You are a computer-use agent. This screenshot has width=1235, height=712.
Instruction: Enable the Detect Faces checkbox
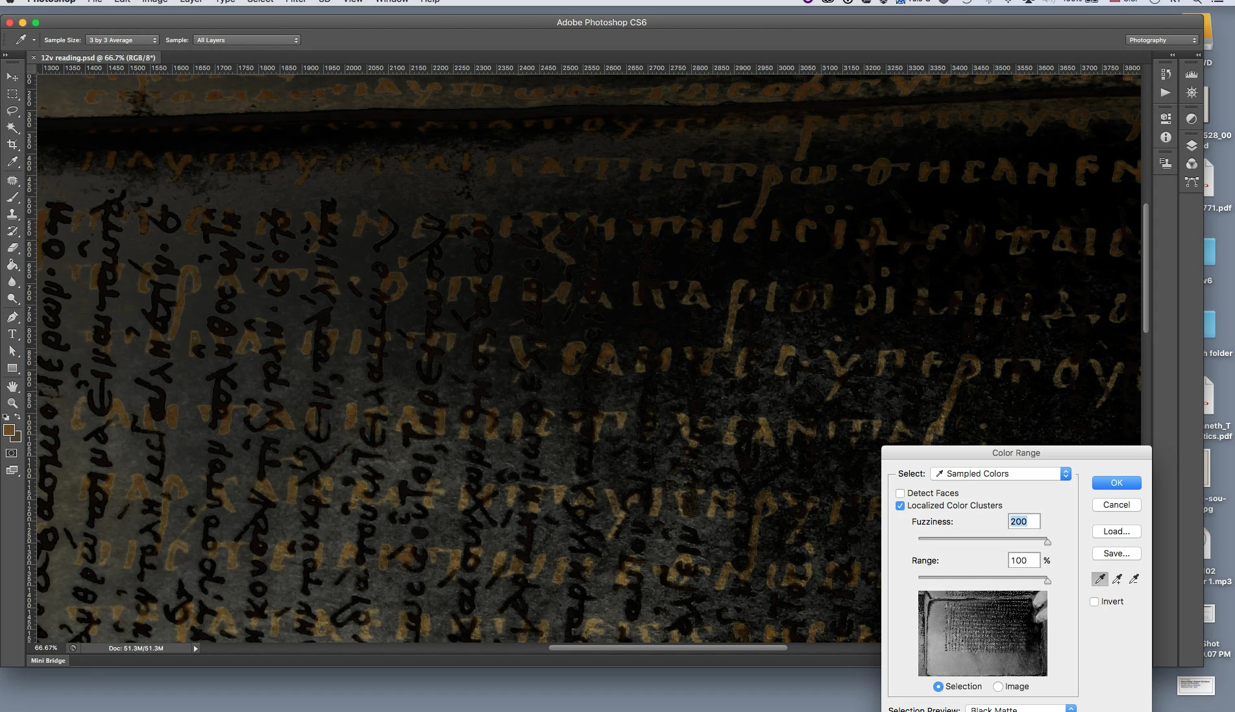(x=900, y=493)
